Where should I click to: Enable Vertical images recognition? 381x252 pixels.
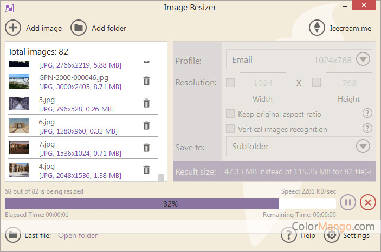click(230, 129)
